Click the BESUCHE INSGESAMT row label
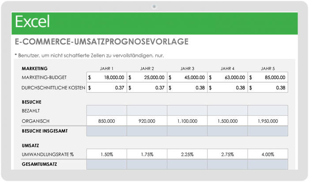309x182 pixels. [45, 131]
